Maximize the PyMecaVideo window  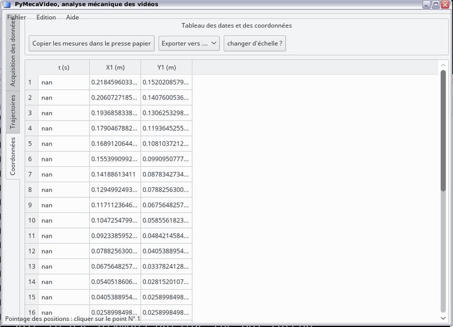point(435,5)
